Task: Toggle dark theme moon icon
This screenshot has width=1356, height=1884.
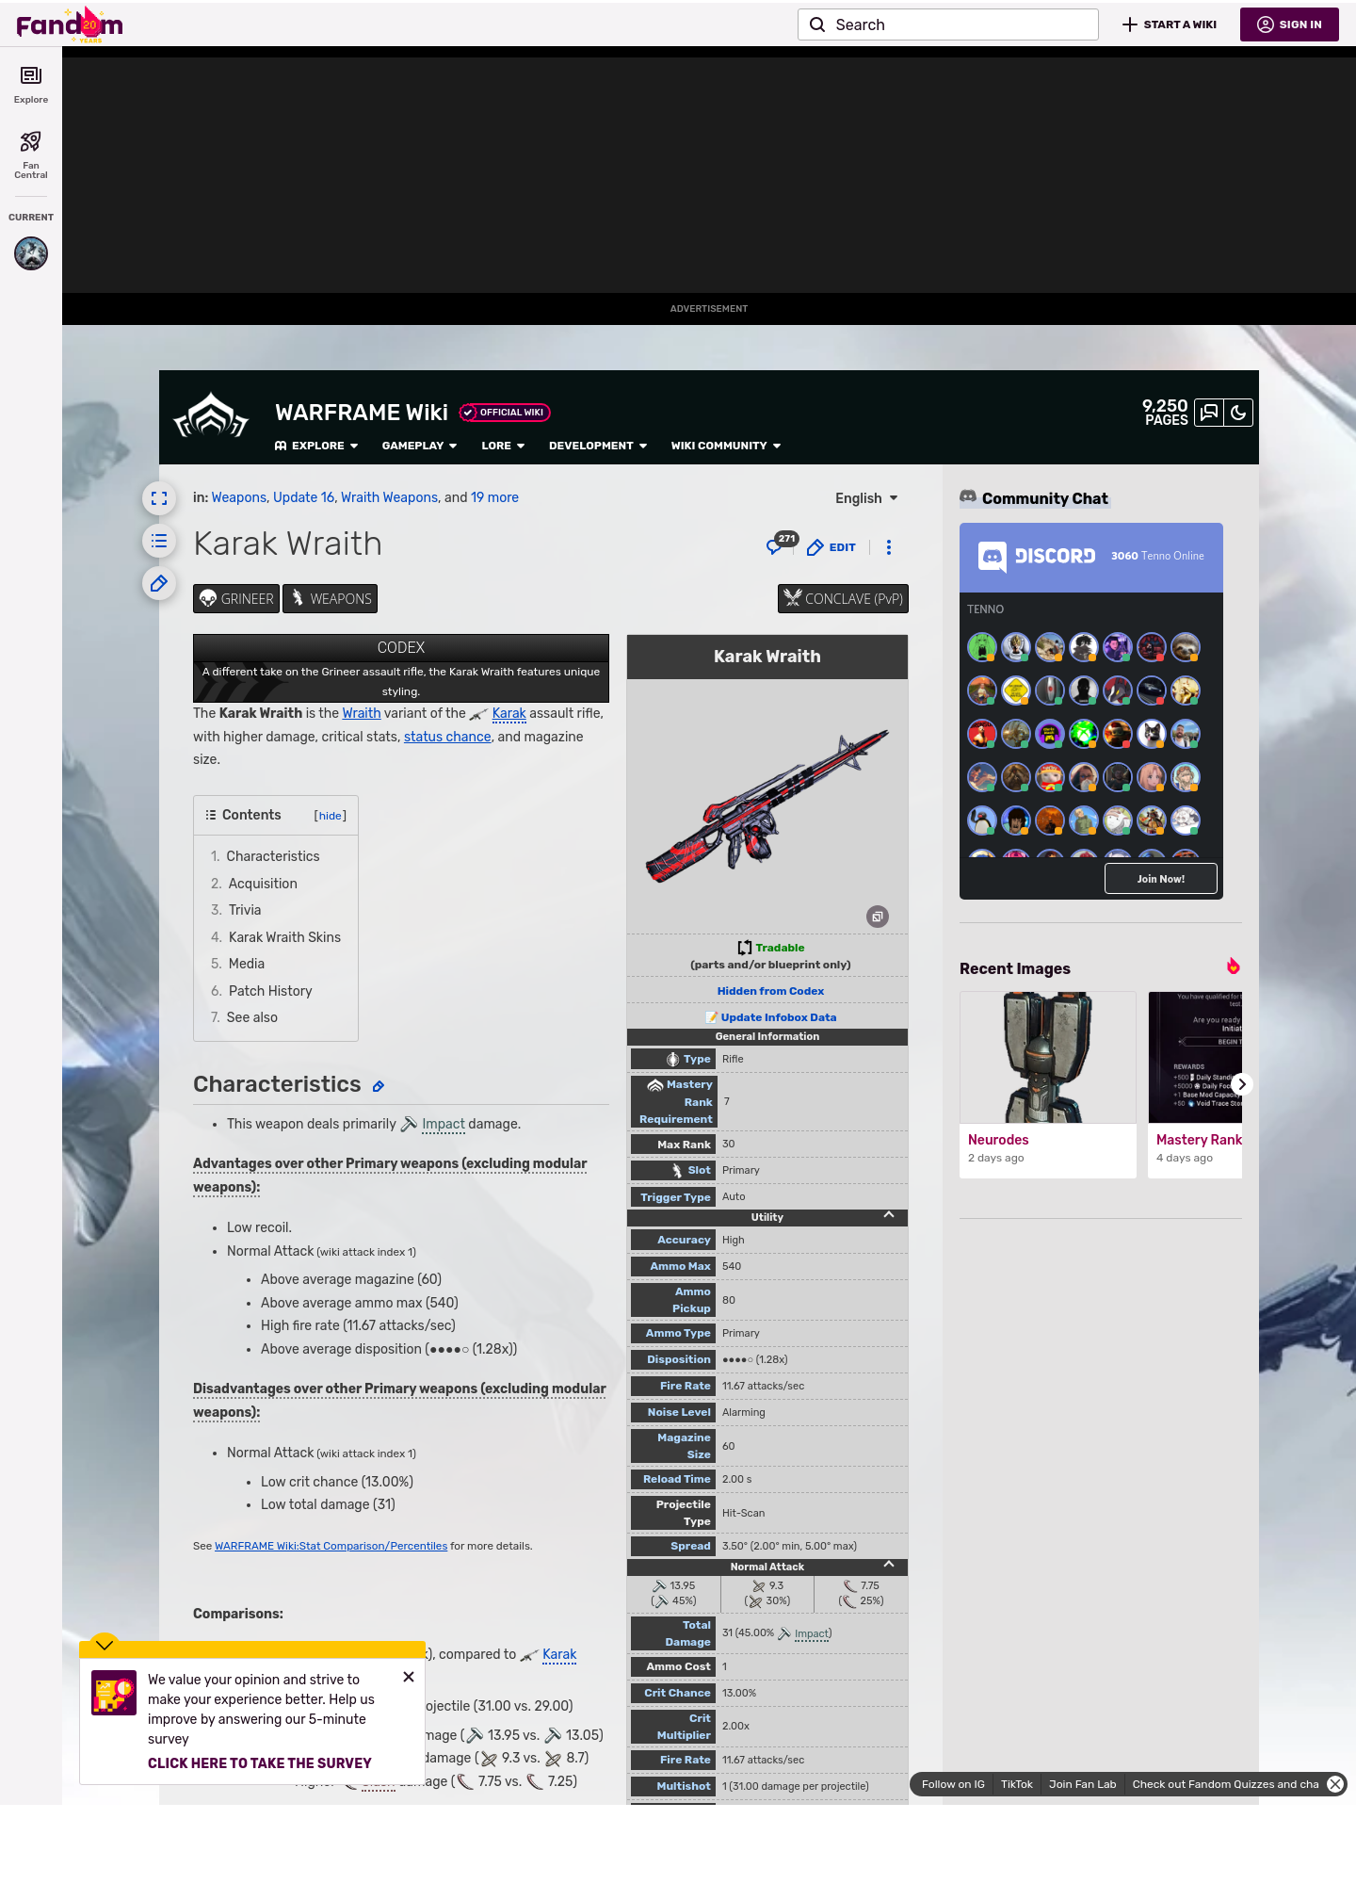Action: [x=1238, y=413]
